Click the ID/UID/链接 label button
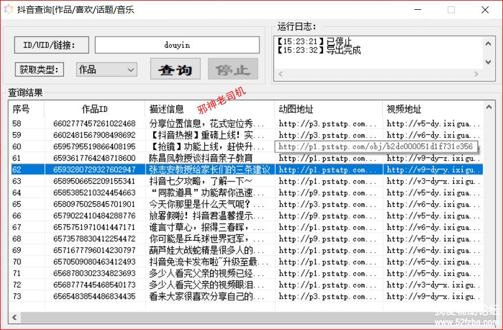Viewport: 503px width, 330px height. pyautogui.click(x=52, y=45)
